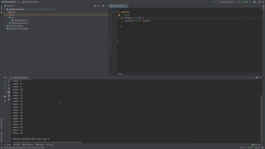Image resolution: width=265 pixels, height=149 pixels.
Task: Click build completed message in status bar
Action: coord(24,148)
